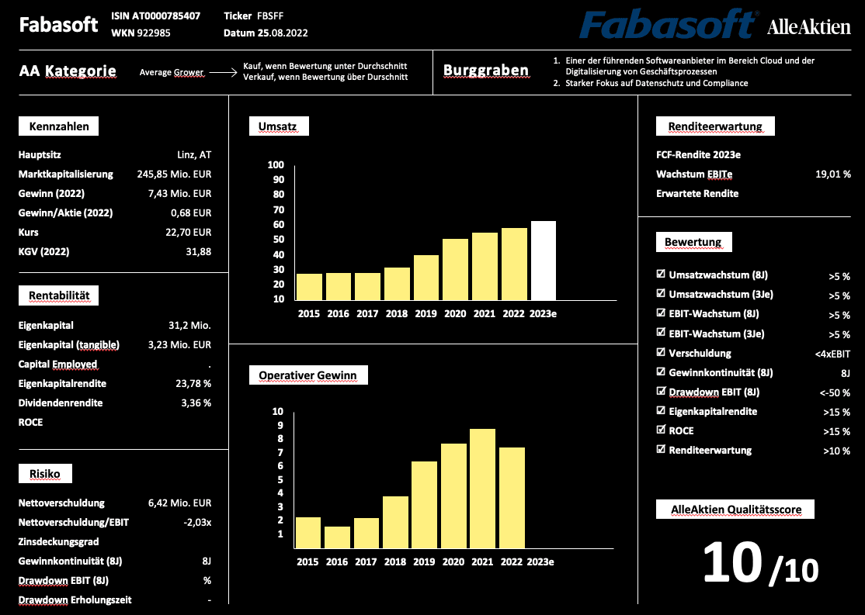Click the Erwartete Rendite label

[697, 193]
